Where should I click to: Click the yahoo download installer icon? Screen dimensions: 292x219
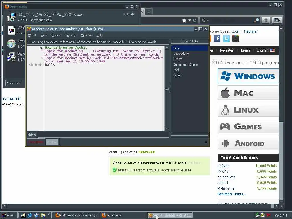pyautogui.click(x=11, y=57)
